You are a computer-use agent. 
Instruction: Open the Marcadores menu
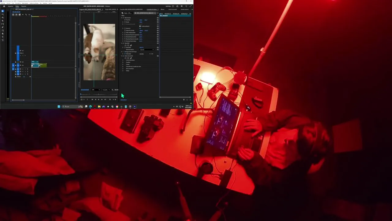point(25,3)
